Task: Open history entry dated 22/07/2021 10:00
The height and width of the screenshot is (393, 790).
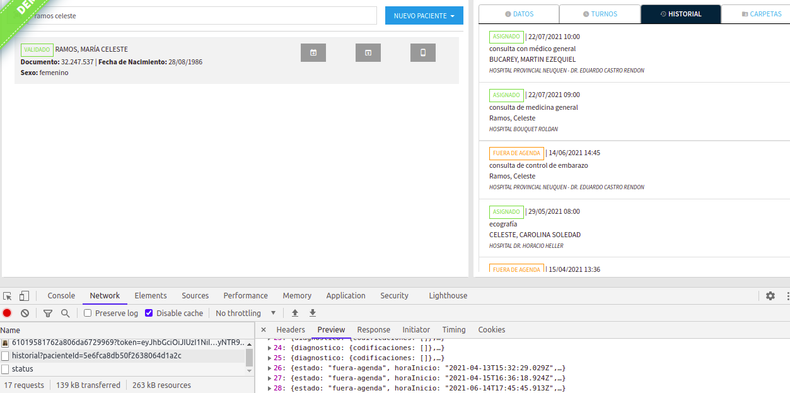Action: point(634,53)
